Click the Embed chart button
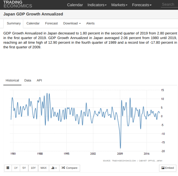 [168, 168]
